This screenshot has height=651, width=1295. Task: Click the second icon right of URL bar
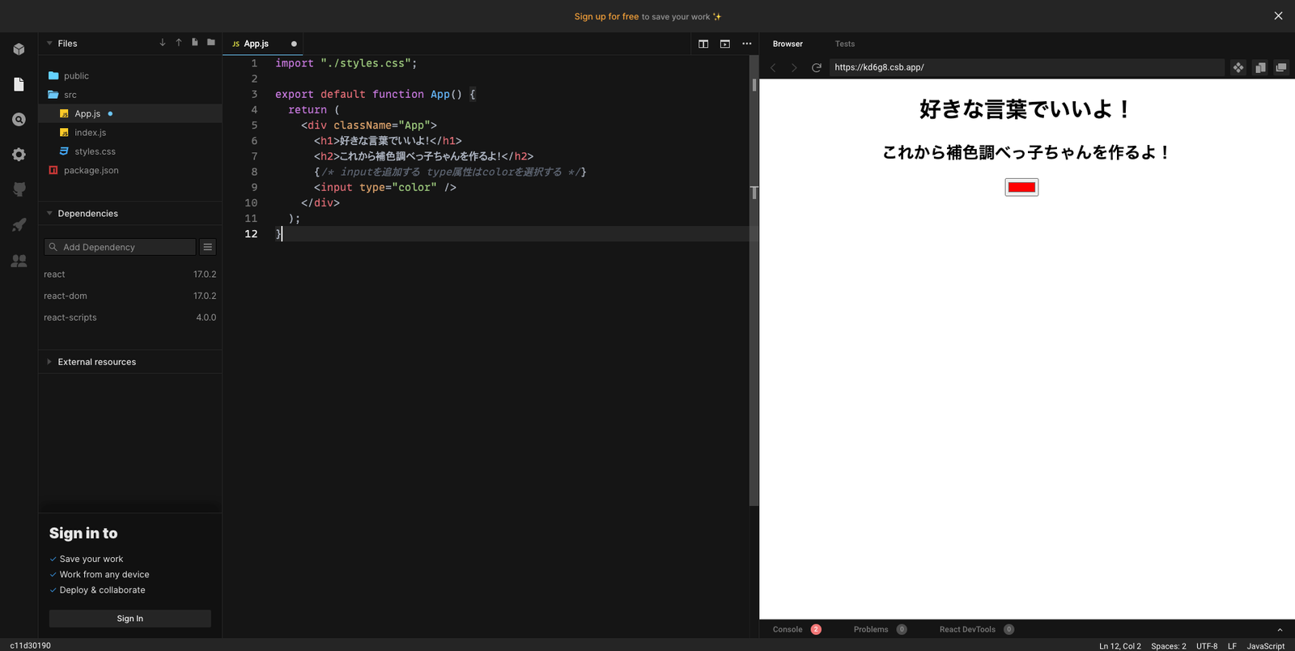click(1260, 67)
